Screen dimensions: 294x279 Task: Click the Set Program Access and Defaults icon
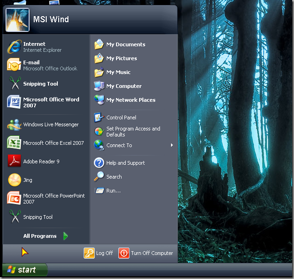[99, 131]
